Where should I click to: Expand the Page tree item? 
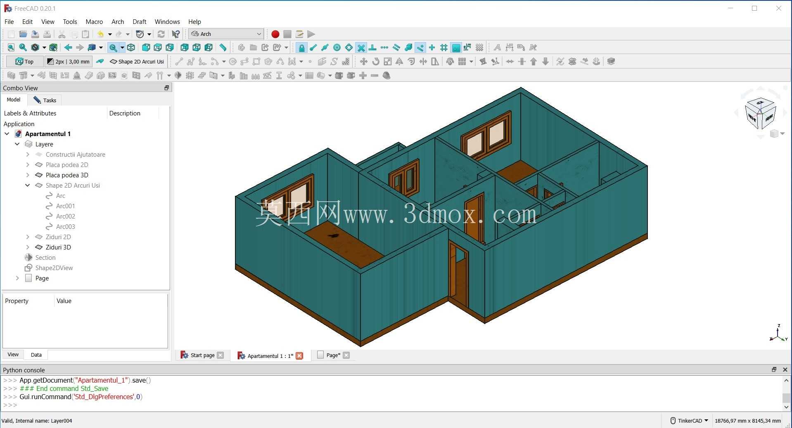click(17, 278)
